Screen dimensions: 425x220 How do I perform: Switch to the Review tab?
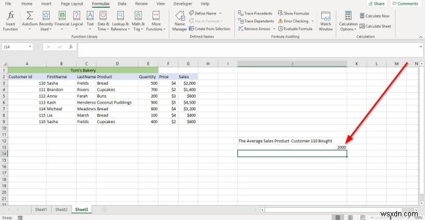(x=141, y=4)
